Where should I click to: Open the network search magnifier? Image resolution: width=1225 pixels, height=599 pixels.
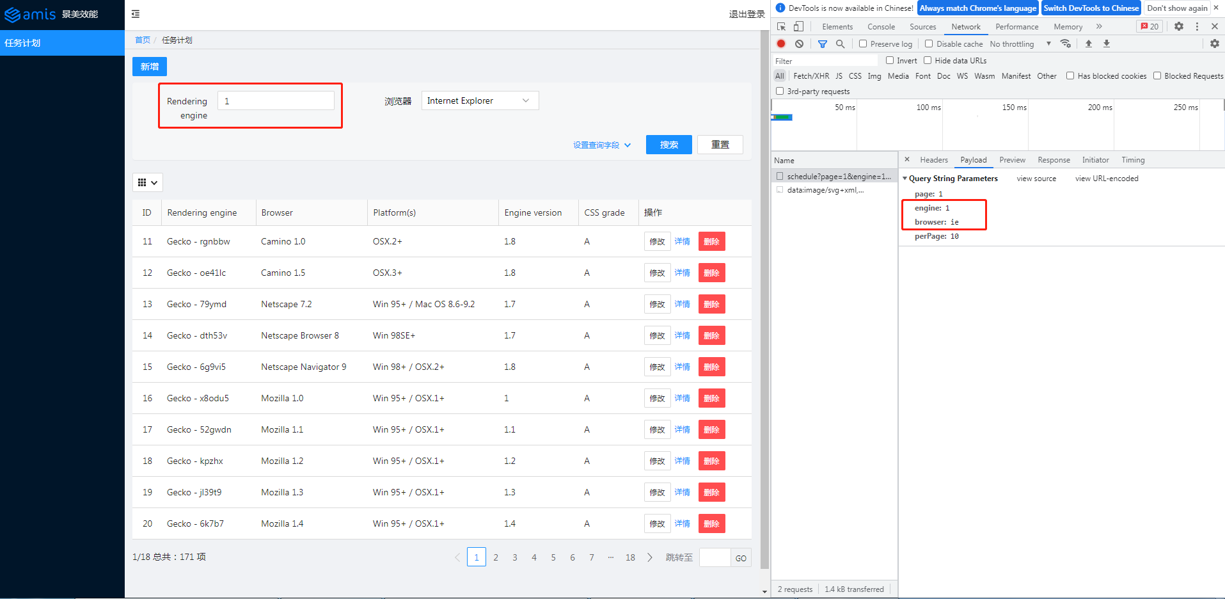point(841,44)
